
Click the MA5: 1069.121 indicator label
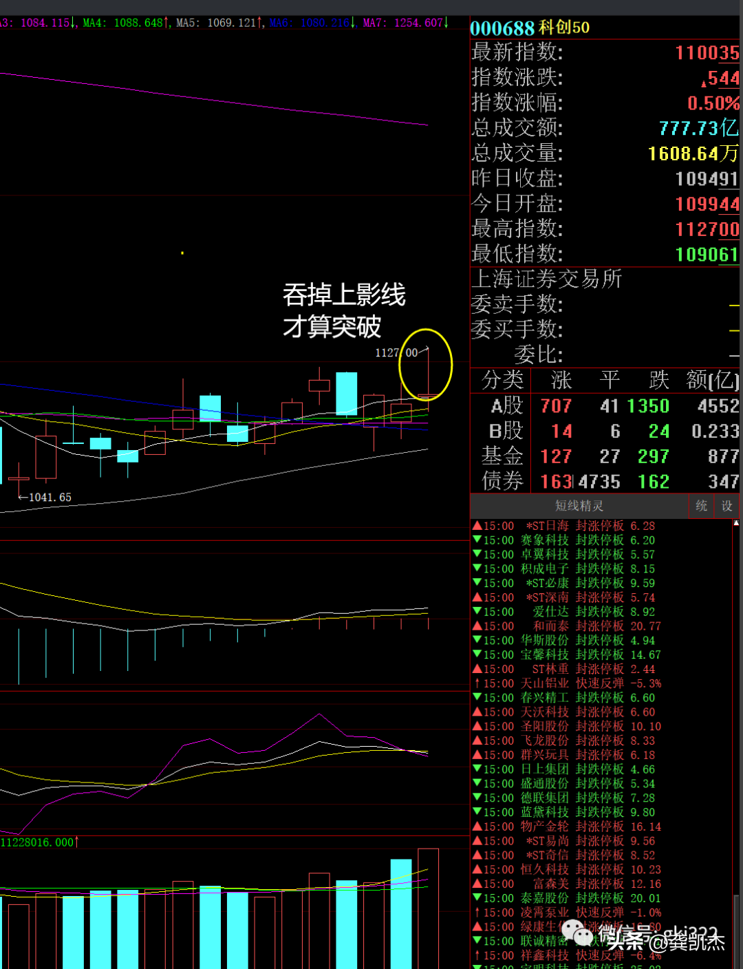(219, 23)
